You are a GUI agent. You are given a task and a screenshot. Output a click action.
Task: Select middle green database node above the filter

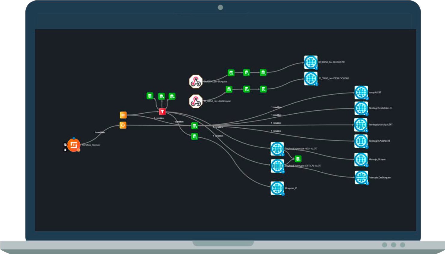[x=161, y=96]
